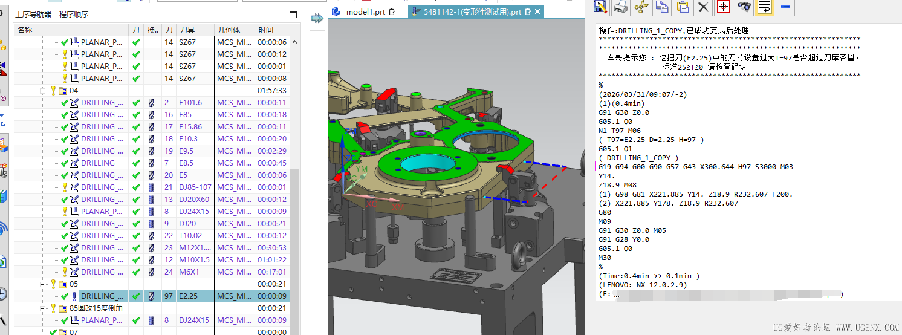Viewport: 902px width, 335px height.
Task: Collapse program group 04
Action: [44, 91]
